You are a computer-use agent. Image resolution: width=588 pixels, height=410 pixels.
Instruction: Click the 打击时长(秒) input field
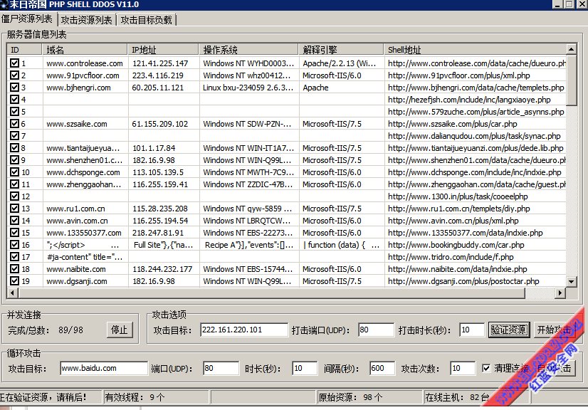[x=472, y=330]
